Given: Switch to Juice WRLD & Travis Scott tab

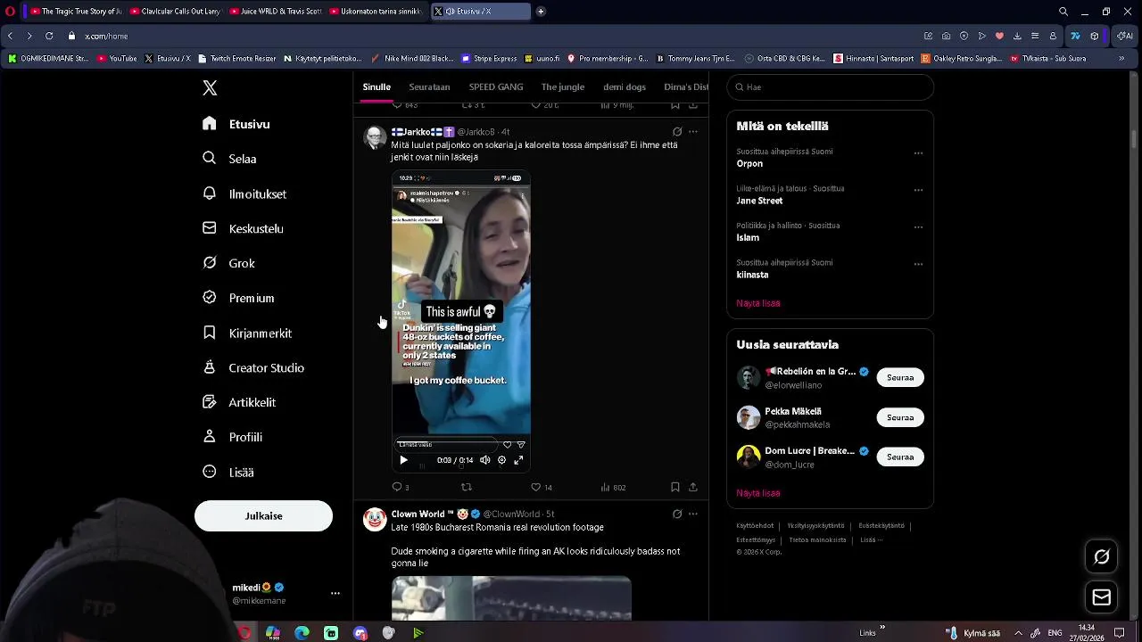Looking at the screenshot, I should [276, 12].
